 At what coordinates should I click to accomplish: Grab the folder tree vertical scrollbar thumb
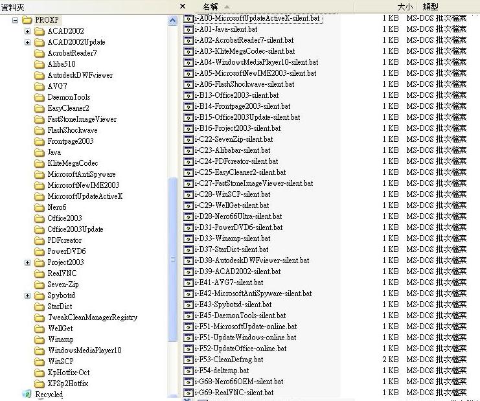[x=173, y=260]
